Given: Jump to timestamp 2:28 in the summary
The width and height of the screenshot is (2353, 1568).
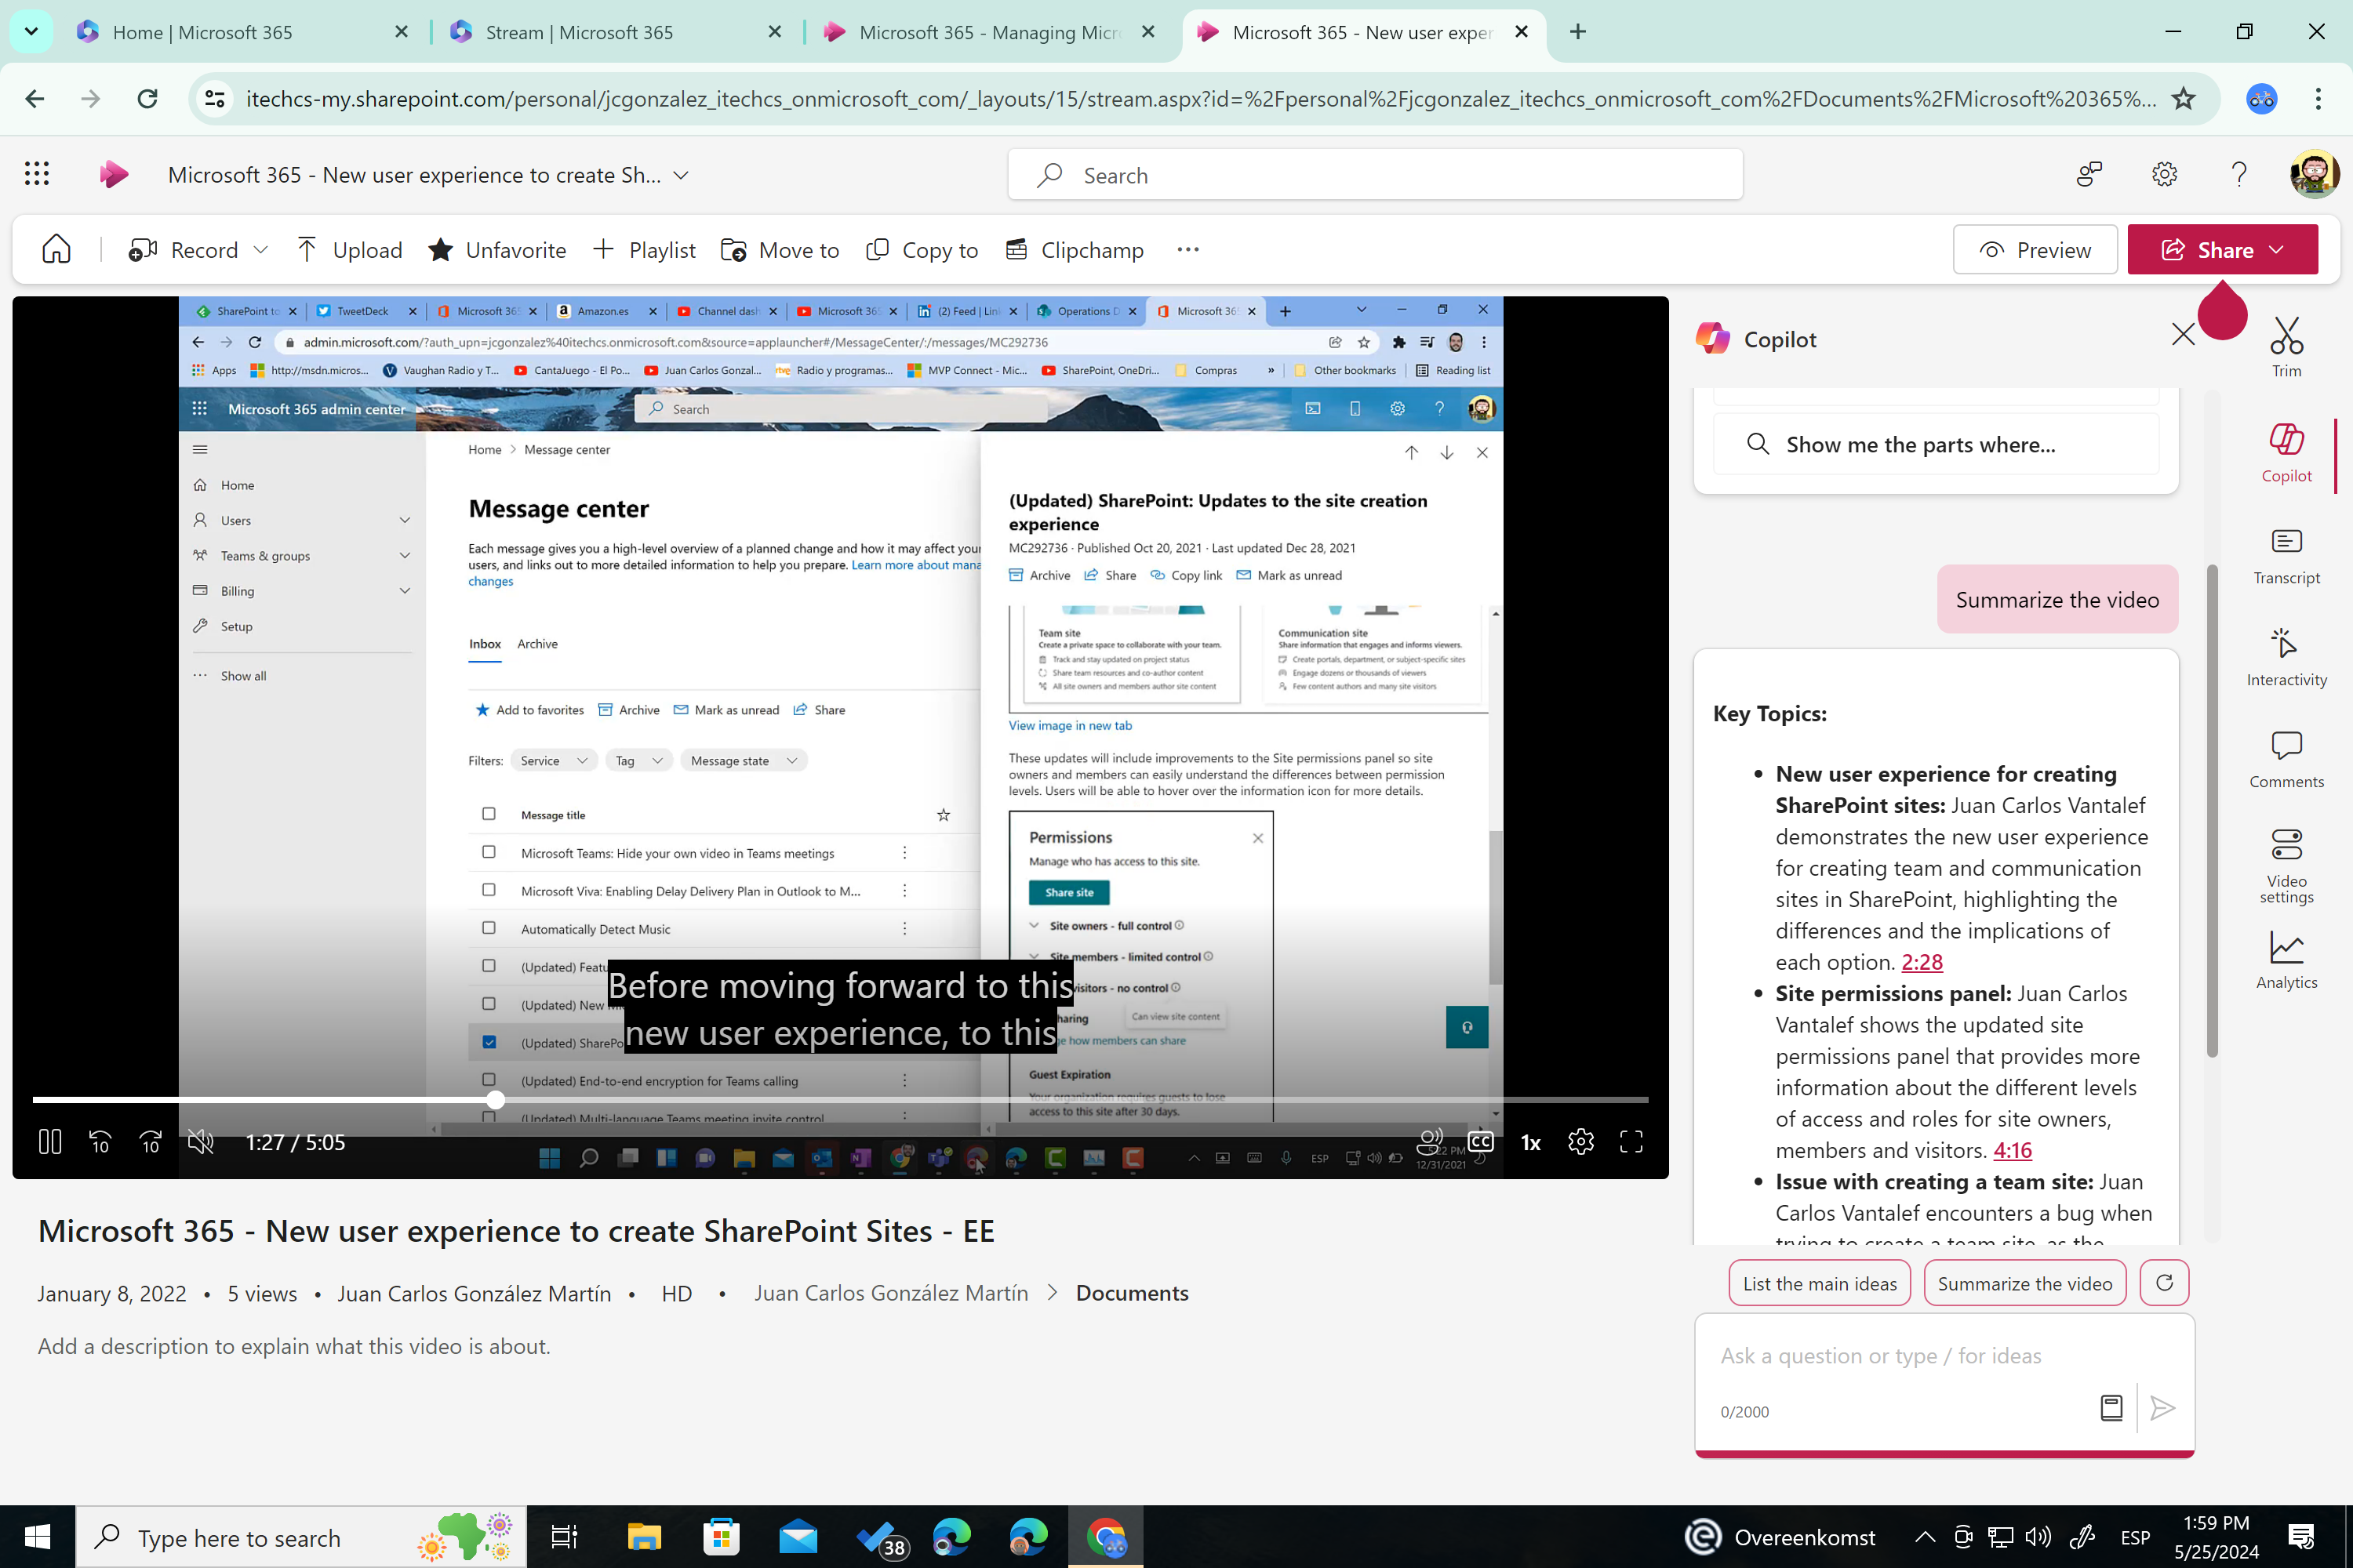Looking at the screenshot, I should (1921, 962).
